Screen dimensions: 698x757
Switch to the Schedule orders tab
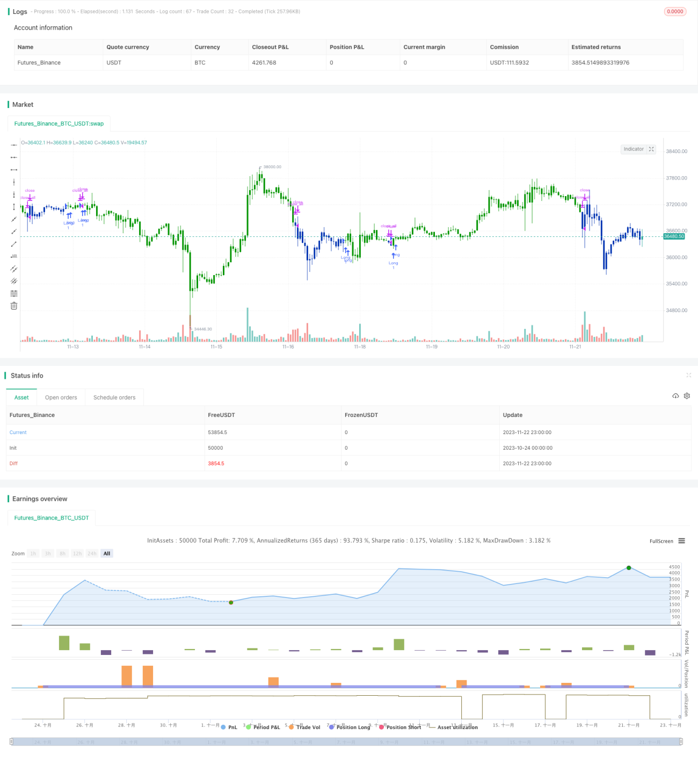(x=114, y=398)
